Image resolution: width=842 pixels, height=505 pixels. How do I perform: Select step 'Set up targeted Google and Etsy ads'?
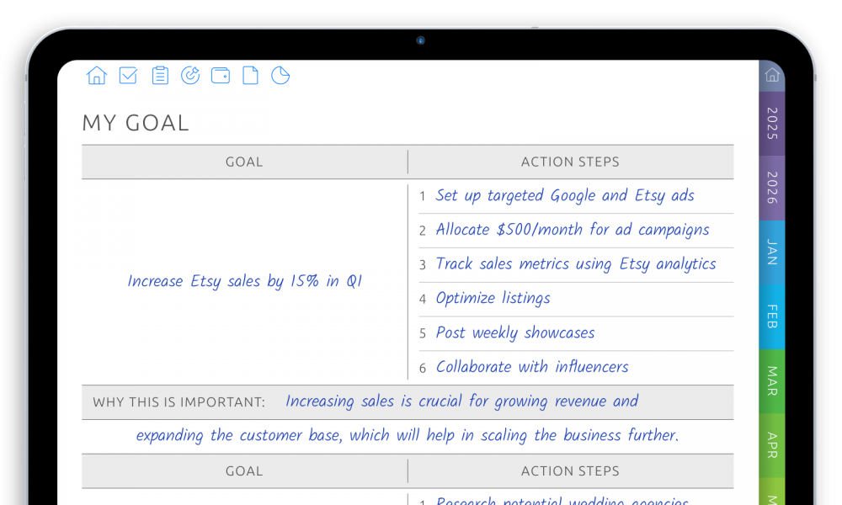(x=565, y=196)
